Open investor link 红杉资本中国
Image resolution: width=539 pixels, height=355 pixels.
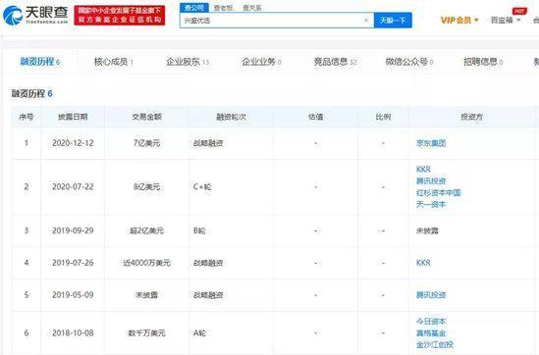pyautogui.click(x=438, y=192)
